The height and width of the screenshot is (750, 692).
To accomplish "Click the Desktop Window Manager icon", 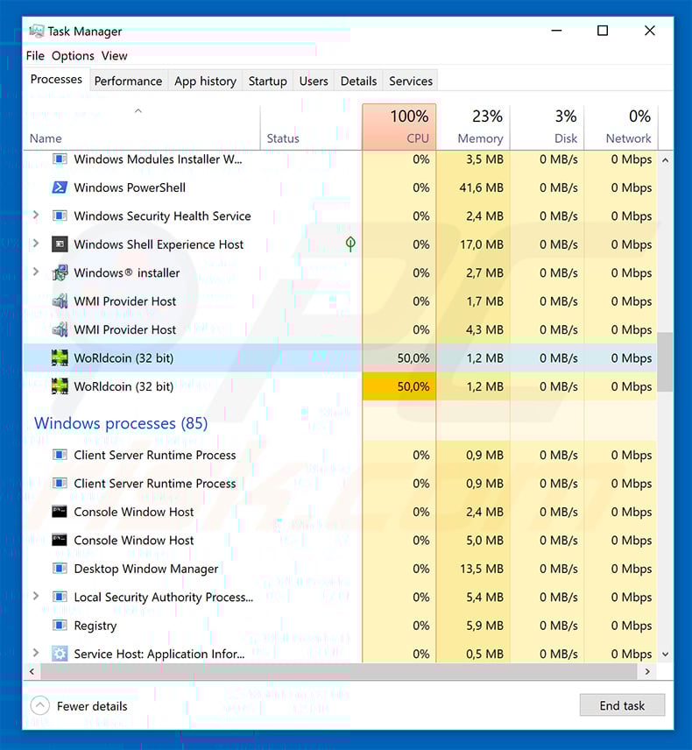I will [60, 569].
